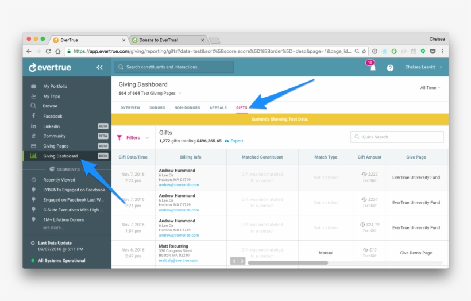Expand the Test Giving Pages selector
Screen dimensions: 471x301
click(180, 93)
